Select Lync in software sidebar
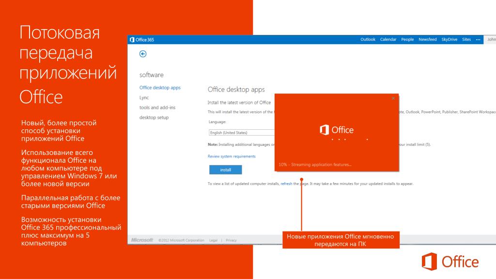The height and width of the screenshot is (279, 496). coord(144,98)
